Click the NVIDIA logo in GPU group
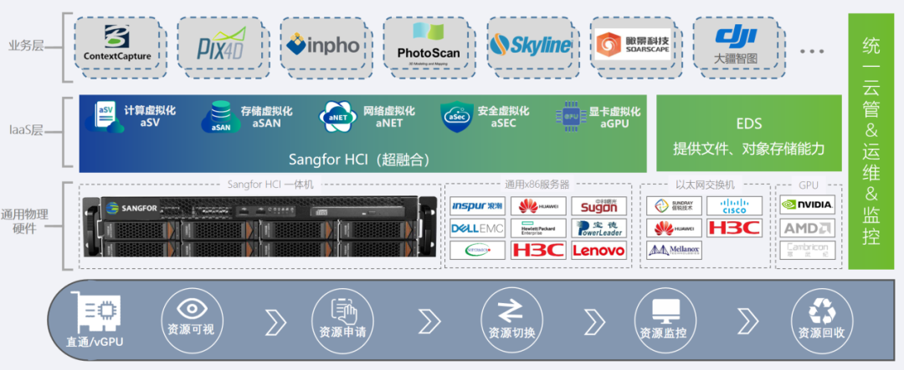The height and width of the screenshot is (370, 904). click(x=807, y=205)
